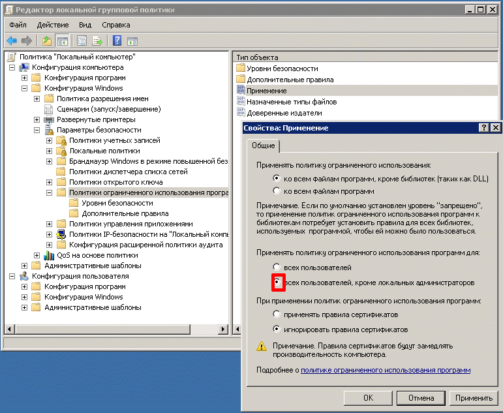Click the dialog's question-mark help button
The height and width of the screenshot is (413, 503).
click(x=483, y=128)
